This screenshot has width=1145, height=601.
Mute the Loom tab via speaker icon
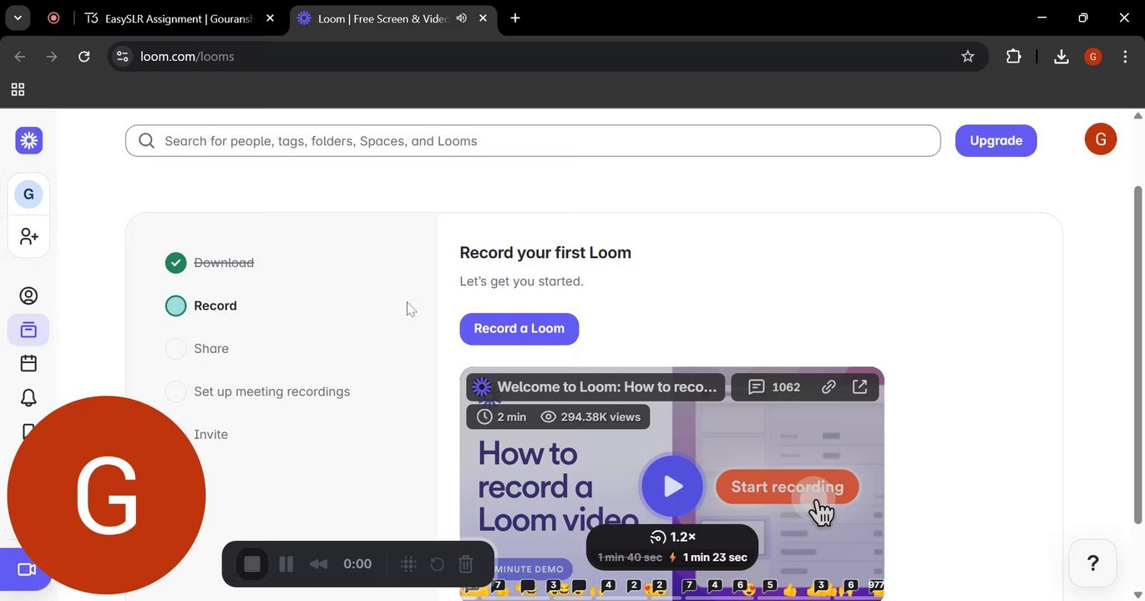461,18
